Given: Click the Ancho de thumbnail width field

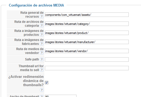Looking at the screenshot, I should pyautogui.click(x=61, y=96).
